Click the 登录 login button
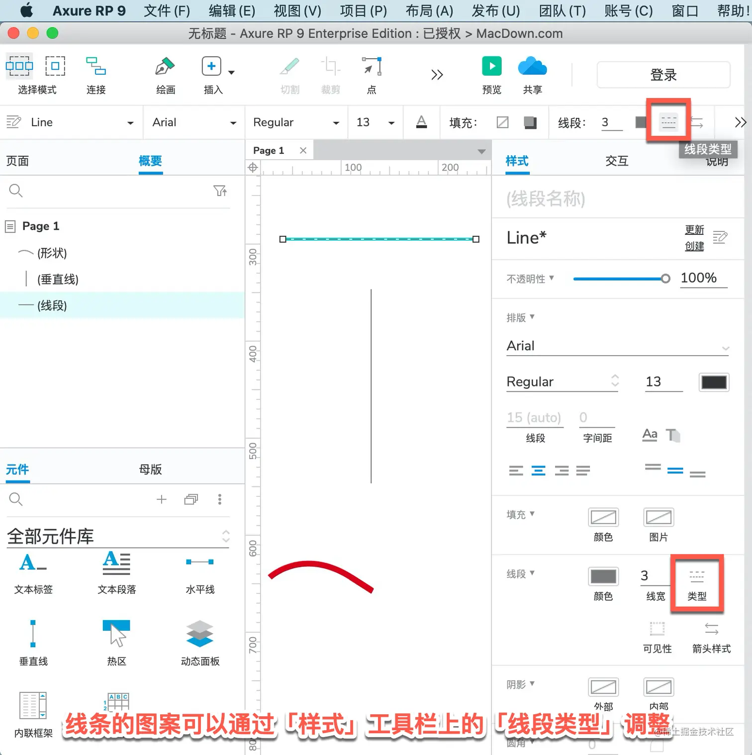Screen dimensions: 752x755 click(663, 75)
